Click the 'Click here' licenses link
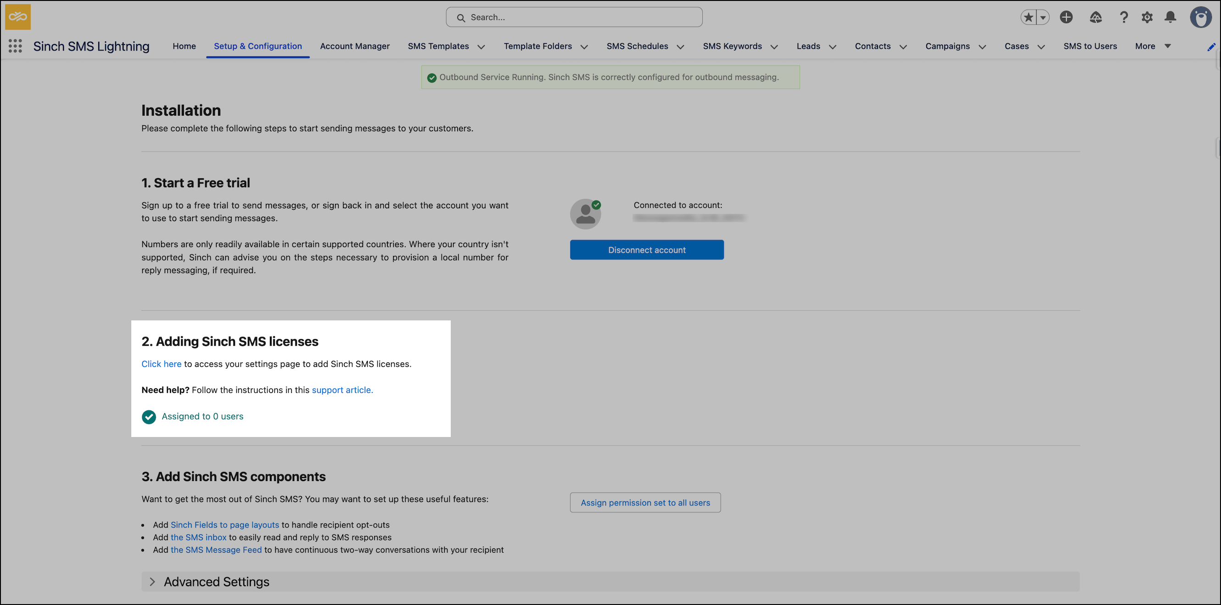The image size is (1221, 605). coord(161,364)
